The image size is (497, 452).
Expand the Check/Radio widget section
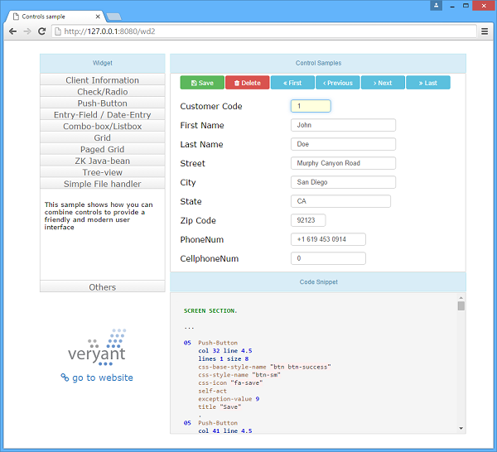103,92
